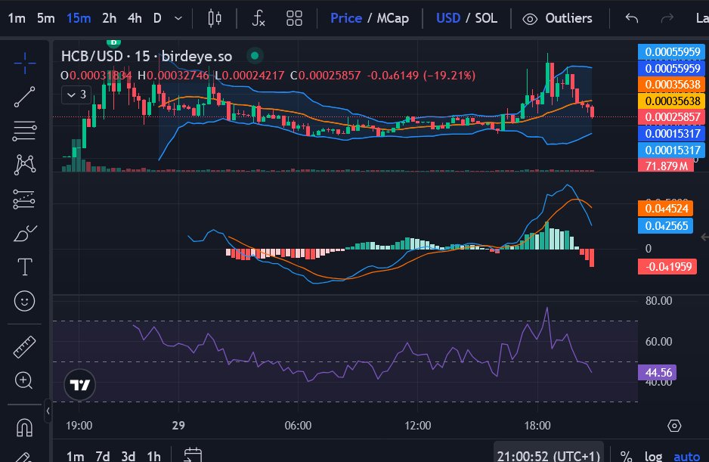709x462 pixels.
Task: Select the ruler measure tool
Action: 24,347
